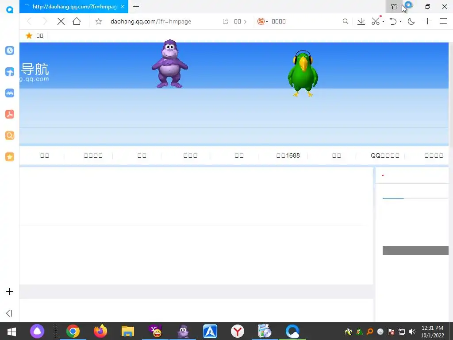Click the magnifier search icon
Image resolution: width=453 pixels, height=340 pixels.
click(345, 21)
